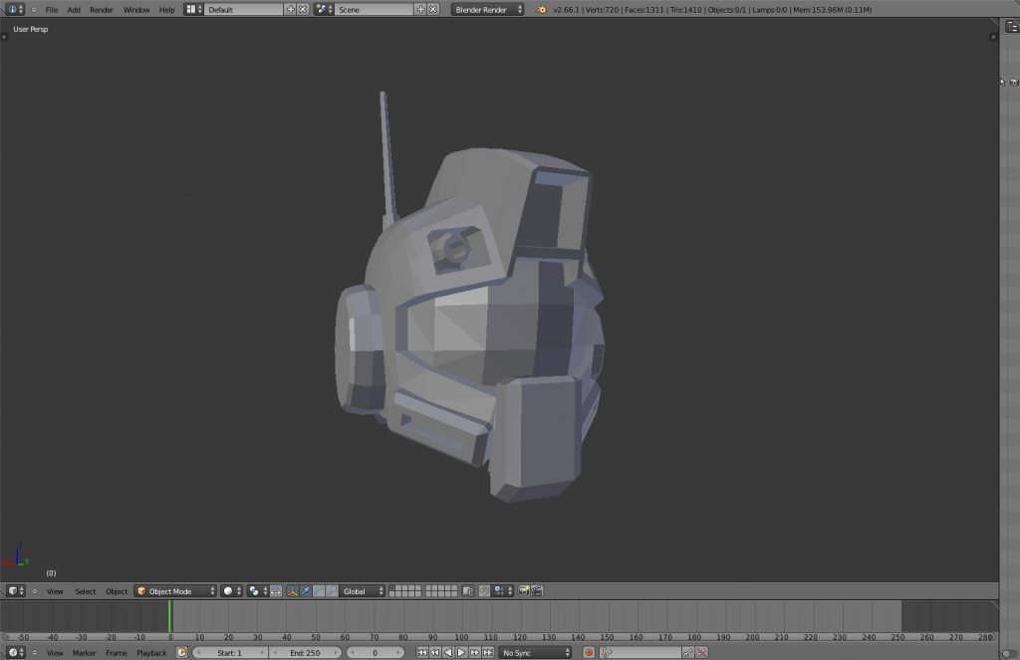Open the Render menu

point(102,9)
